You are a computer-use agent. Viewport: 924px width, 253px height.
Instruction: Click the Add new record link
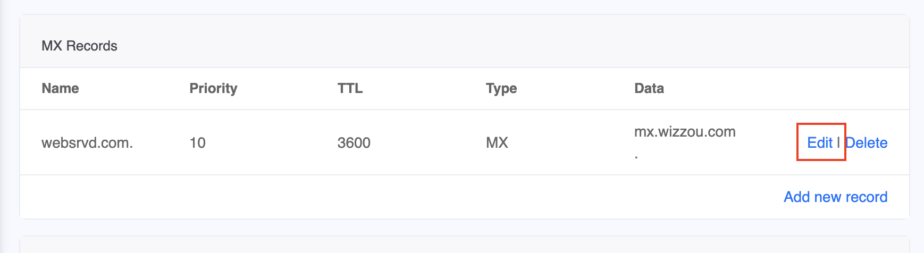pos(835,197)
